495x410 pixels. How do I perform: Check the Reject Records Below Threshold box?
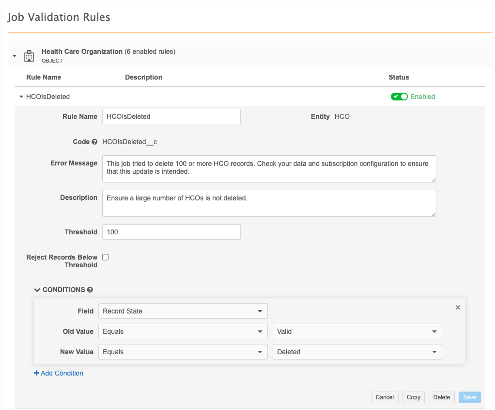tap(106, 257)
